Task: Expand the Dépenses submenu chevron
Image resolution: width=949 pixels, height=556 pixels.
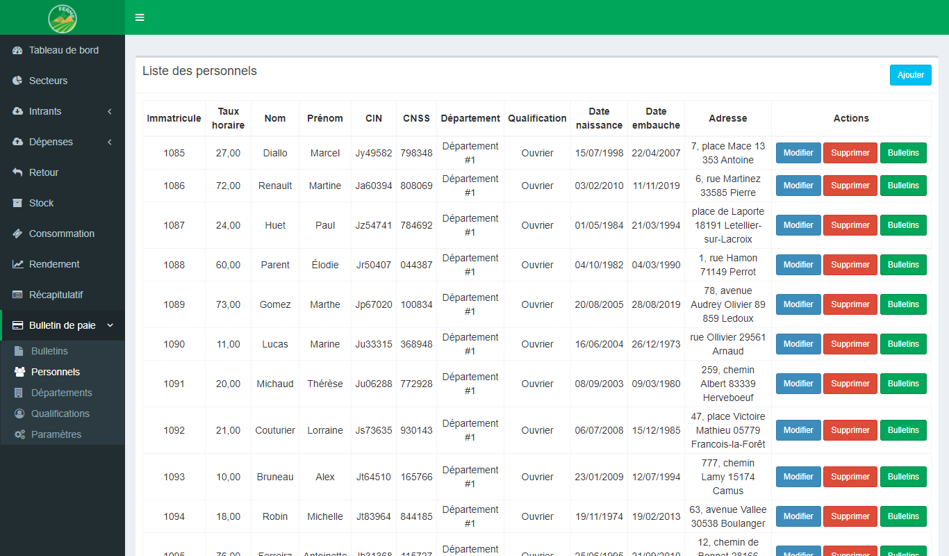Action: pyautogui.click(x=110, y=142)
